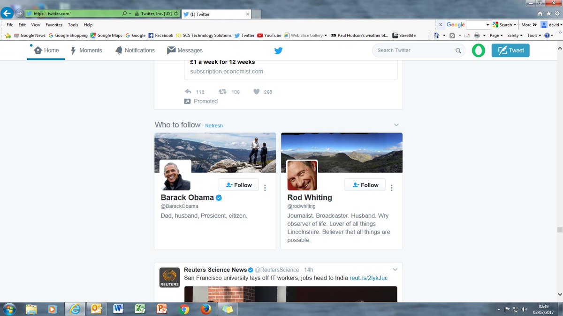Click the browser home icon at top right
563x316 pixels.
[x=540, y=14]
